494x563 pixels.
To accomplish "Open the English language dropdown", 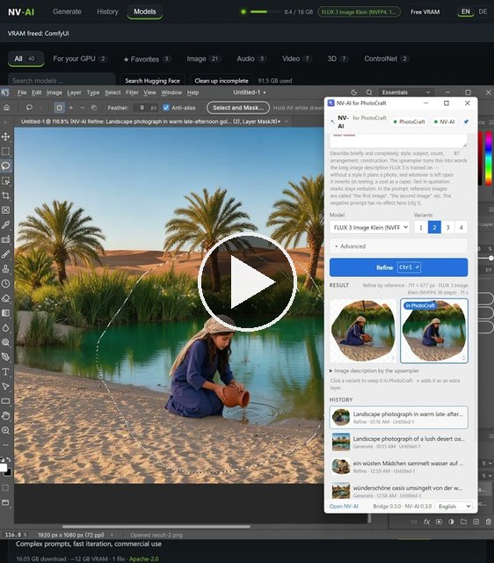I will tap(454, 506).
